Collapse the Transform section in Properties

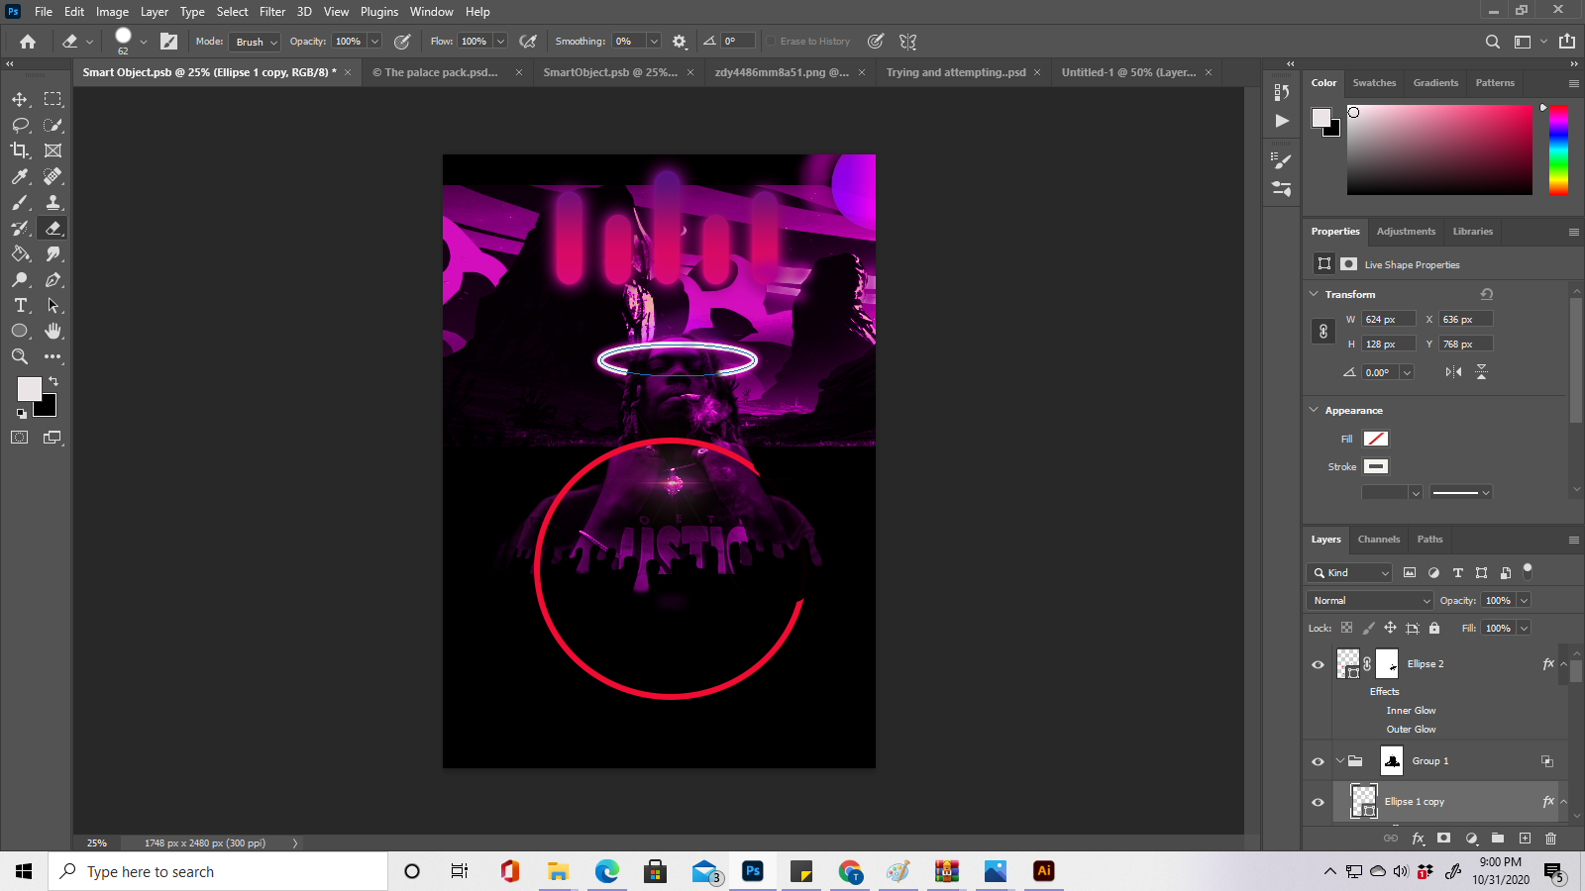pos(1314,294)
